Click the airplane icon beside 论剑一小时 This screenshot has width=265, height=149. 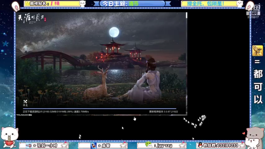29,145
